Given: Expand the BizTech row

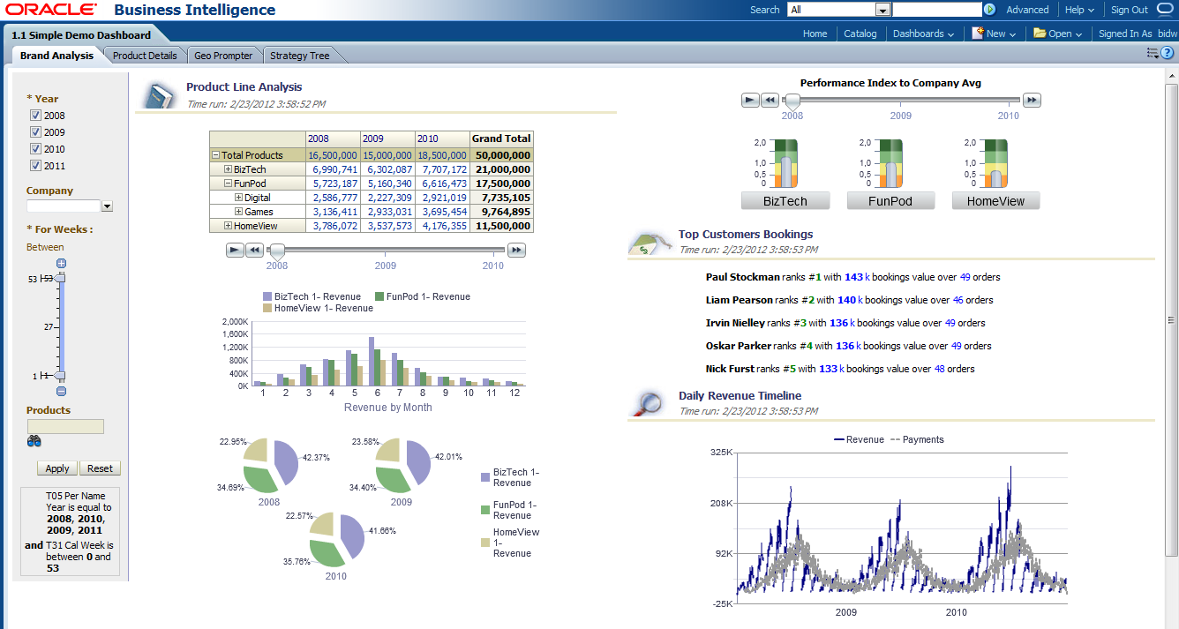Looking at the screenshot, I should coord(228,169).
